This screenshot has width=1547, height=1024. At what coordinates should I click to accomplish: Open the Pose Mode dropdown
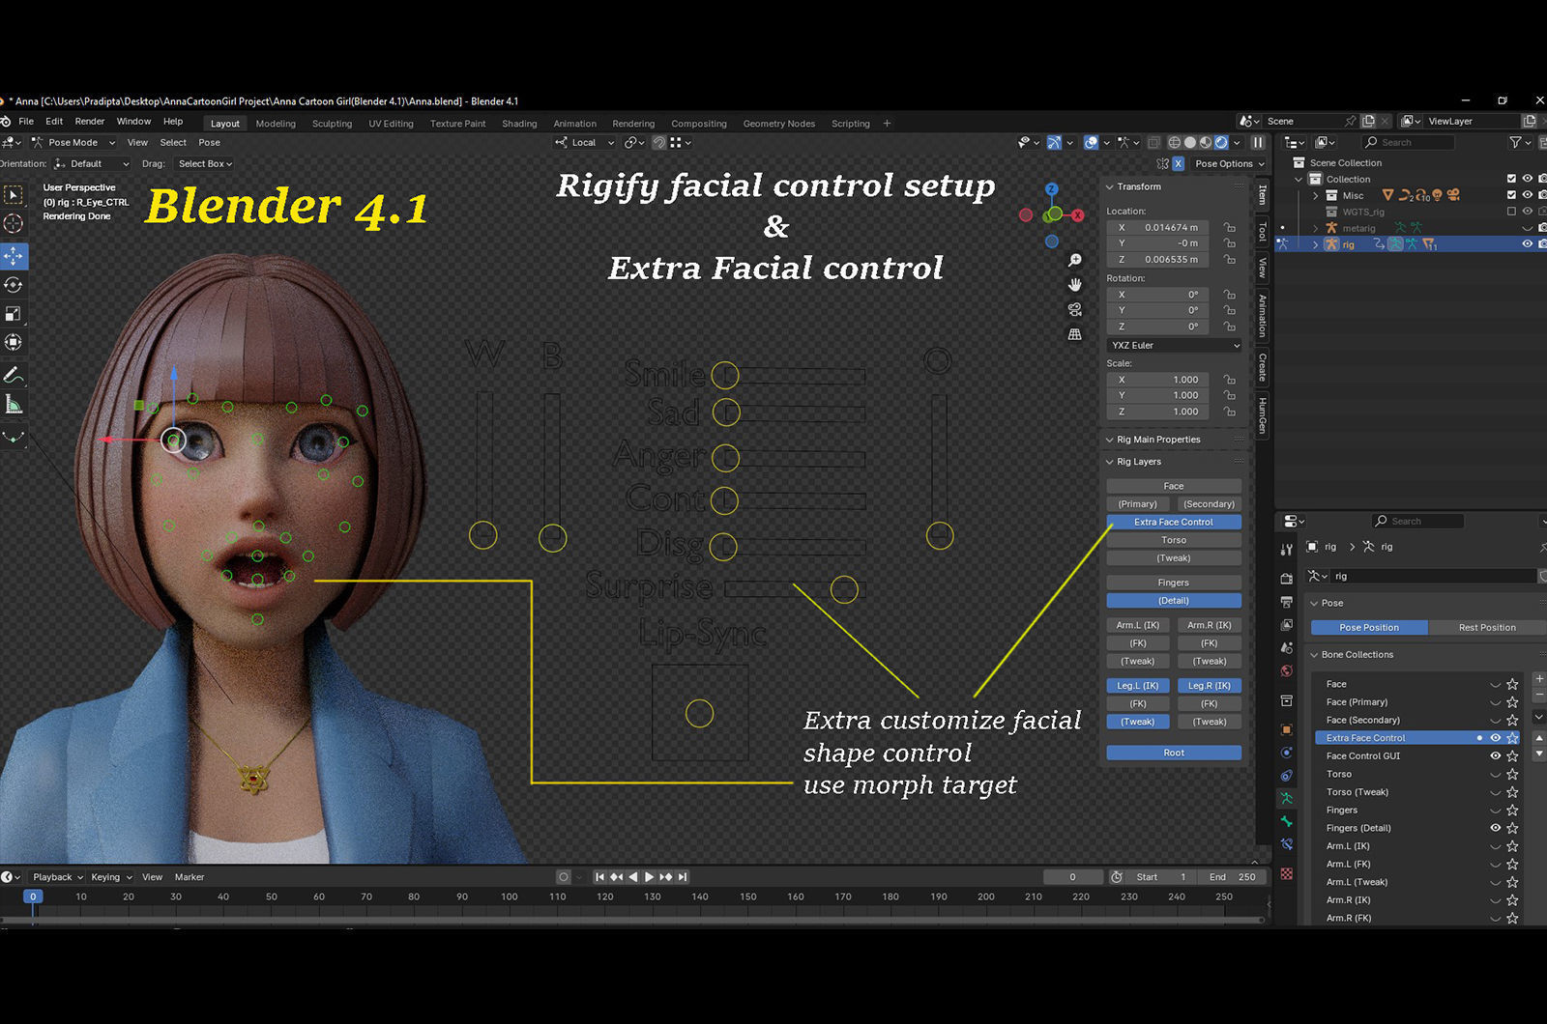click(x=73, y=142)
